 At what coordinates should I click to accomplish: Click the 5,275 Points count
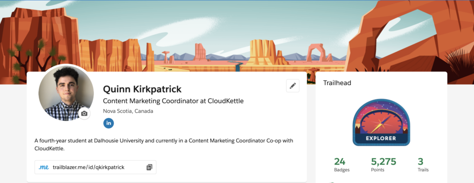coord(383,165)
